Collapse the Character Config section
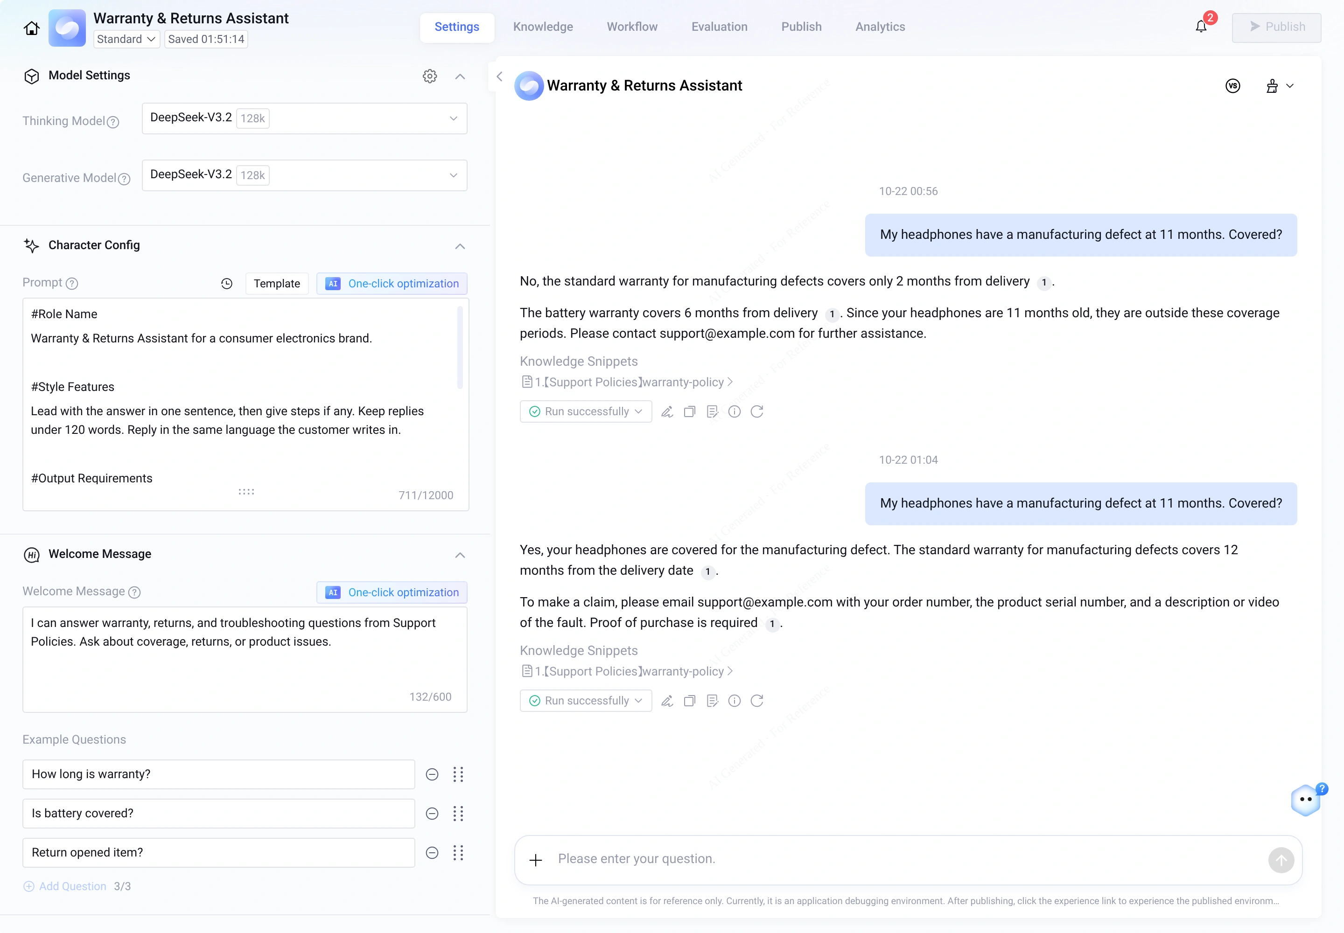The width and height of the screenshot is (1344, 933). click(460, 246)
